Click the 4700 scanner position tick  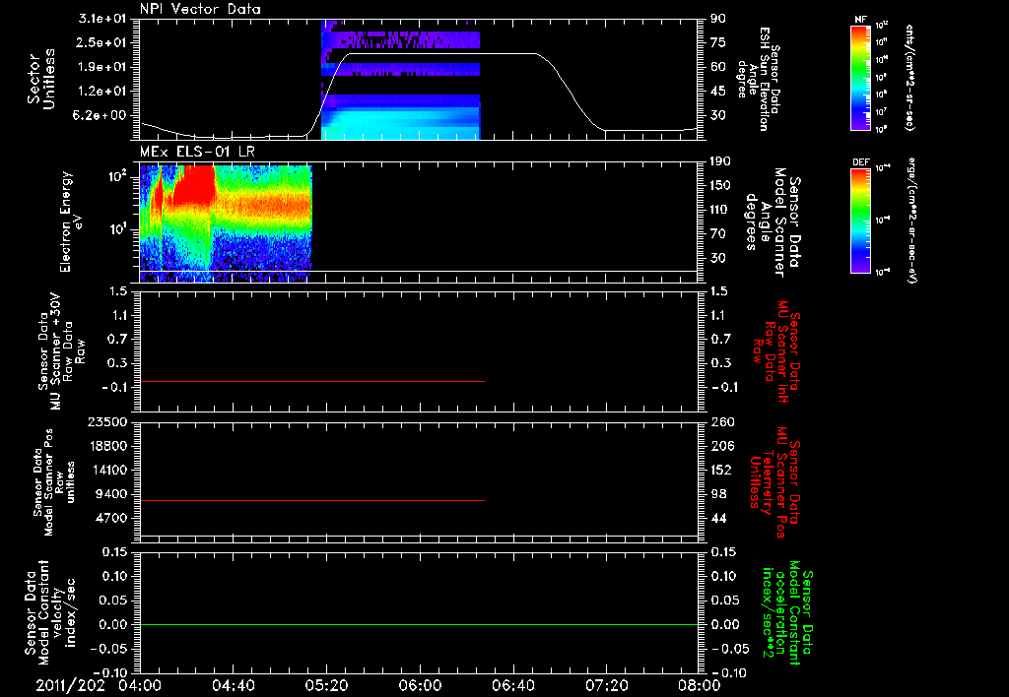(112, 518)
